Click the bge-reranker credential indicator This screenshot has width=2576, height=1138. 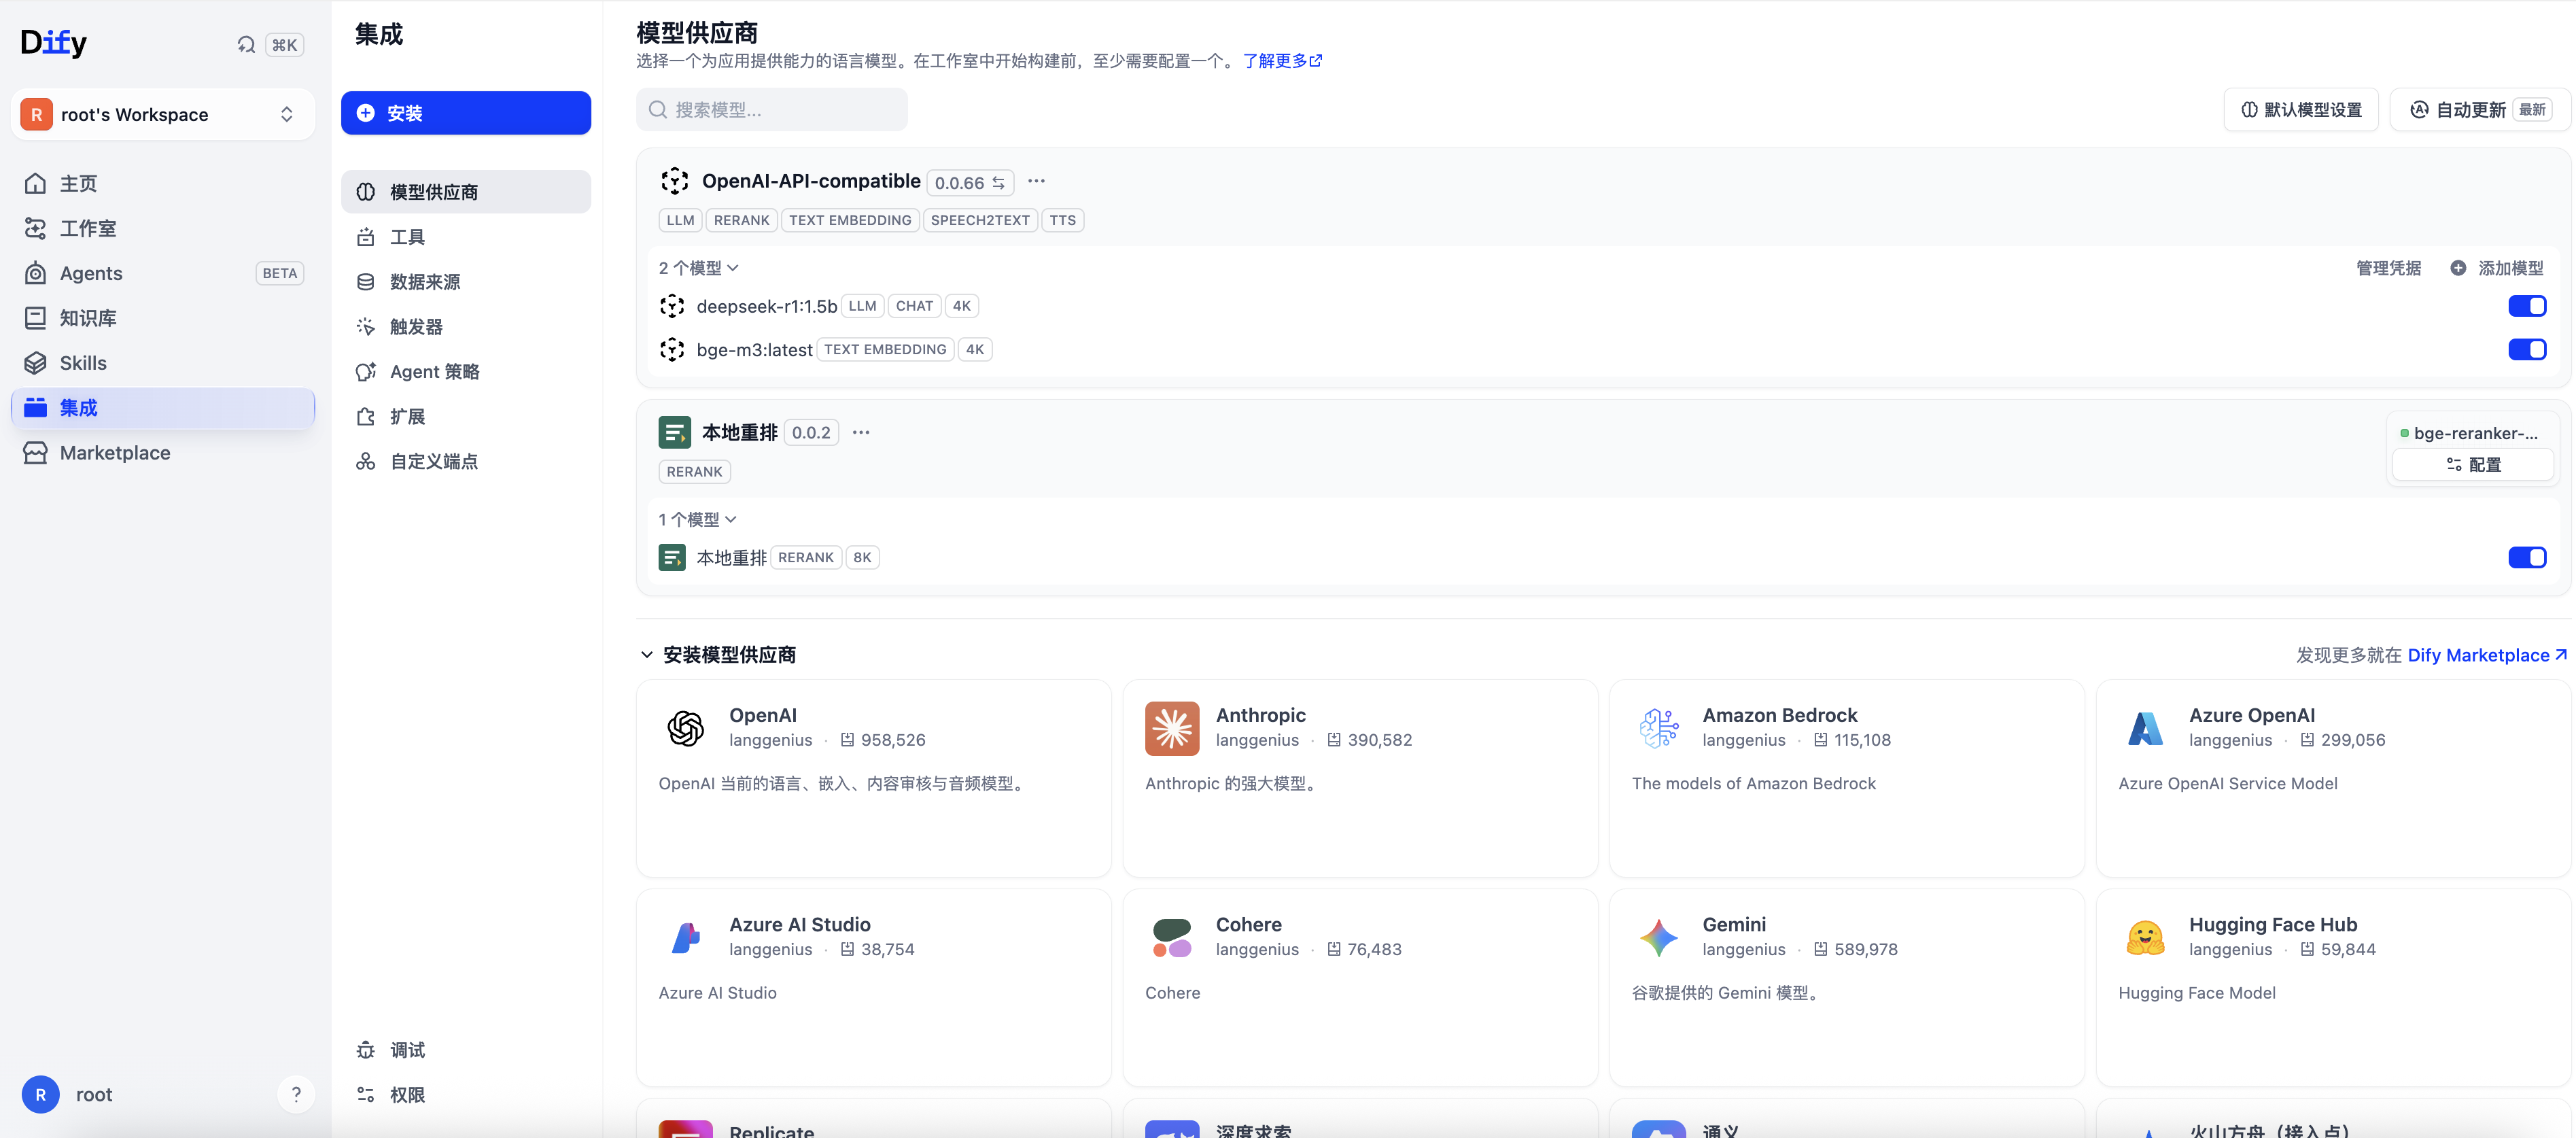click(2470, 433)
